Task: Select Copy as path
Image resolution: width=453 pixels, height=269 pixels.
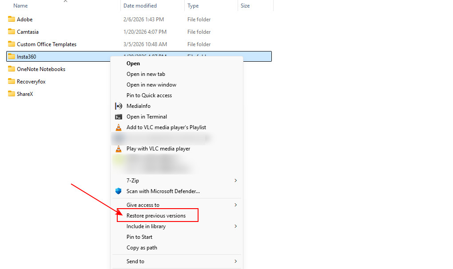Action: click(x=142, y=248)
